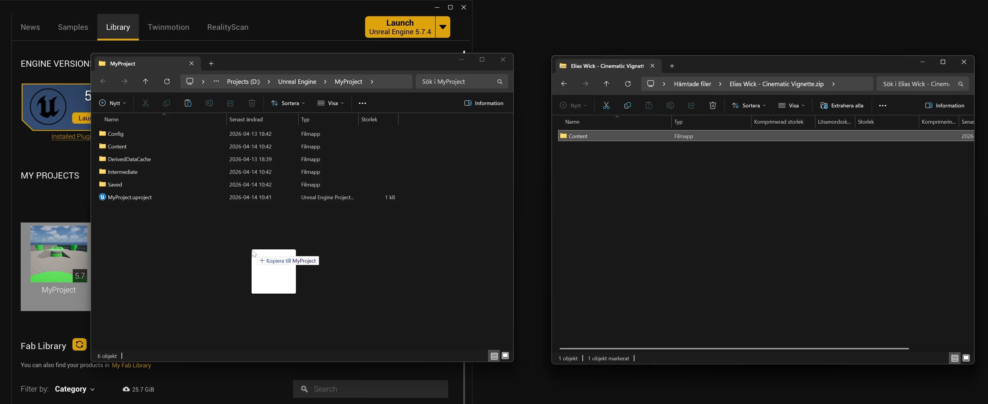Toggle Information pane in MyProject window

[484, 103]
